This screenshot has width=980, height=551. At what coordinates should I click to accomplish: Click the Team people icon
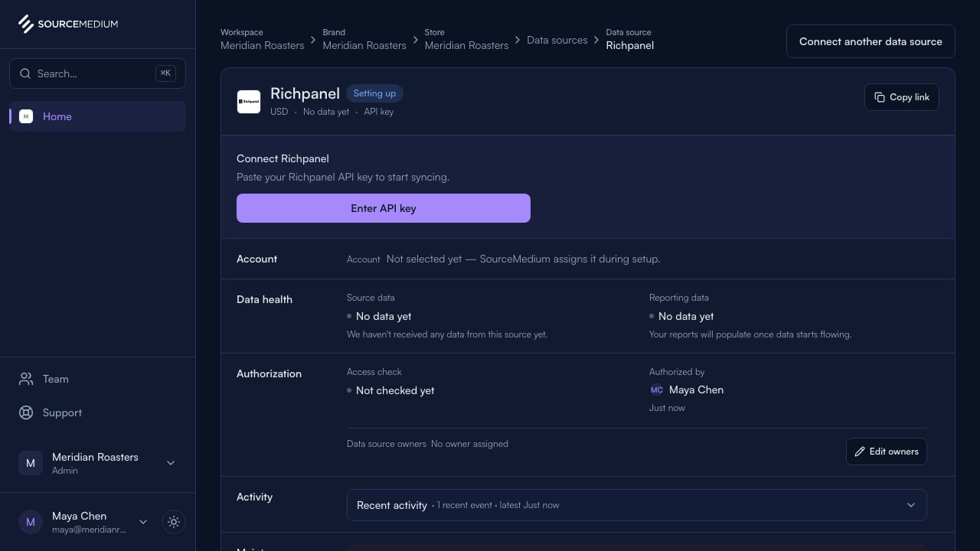coord(26,379)
